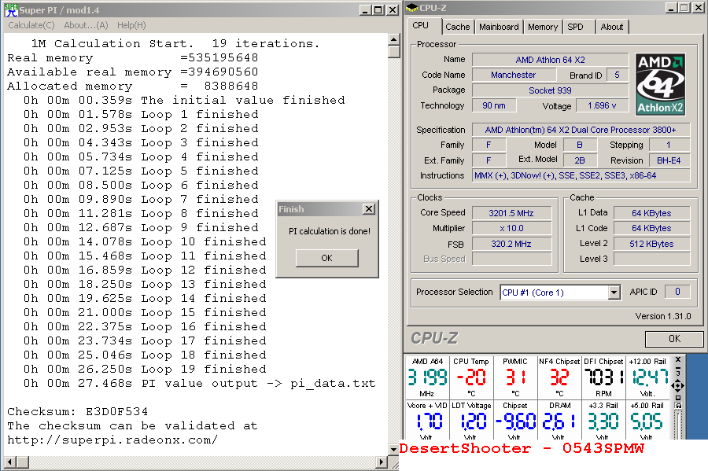Viewport: 708px width, 471px height.
Task: Switch to the Memory tab in CPU-Z
Action: point(542,27)
